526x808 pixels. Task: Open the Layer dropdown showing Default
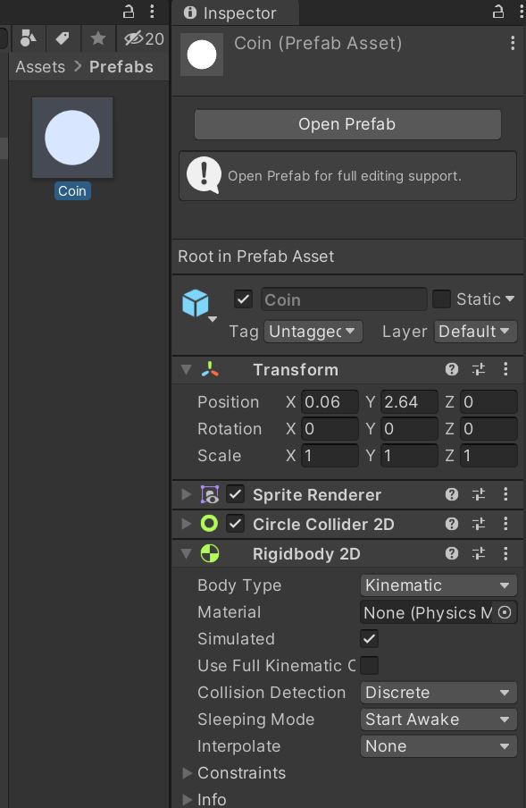476,332
